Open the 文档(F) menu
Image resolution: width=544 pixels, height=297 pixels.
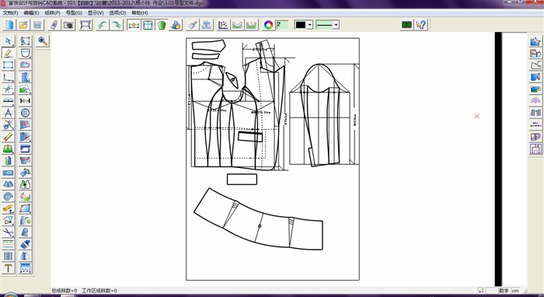click(x=10, y=13)
